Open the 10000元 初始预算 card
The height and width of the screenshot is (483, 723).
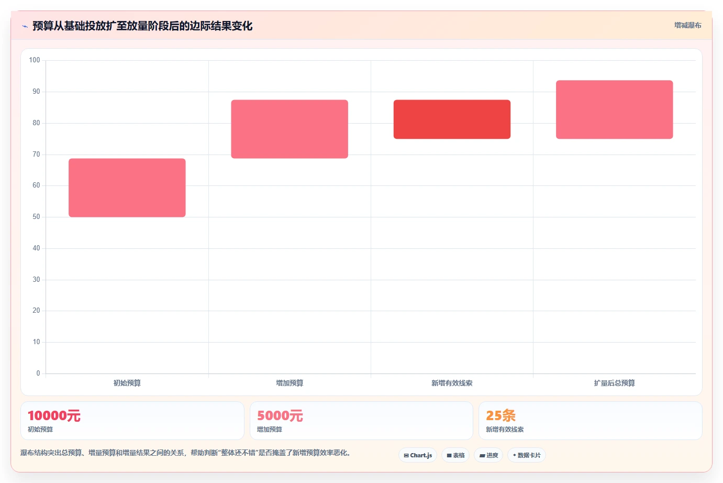point(132,421)
